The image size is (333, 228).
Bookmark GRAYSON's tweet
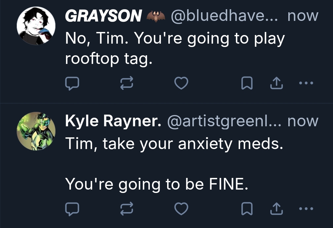[247, 83]
